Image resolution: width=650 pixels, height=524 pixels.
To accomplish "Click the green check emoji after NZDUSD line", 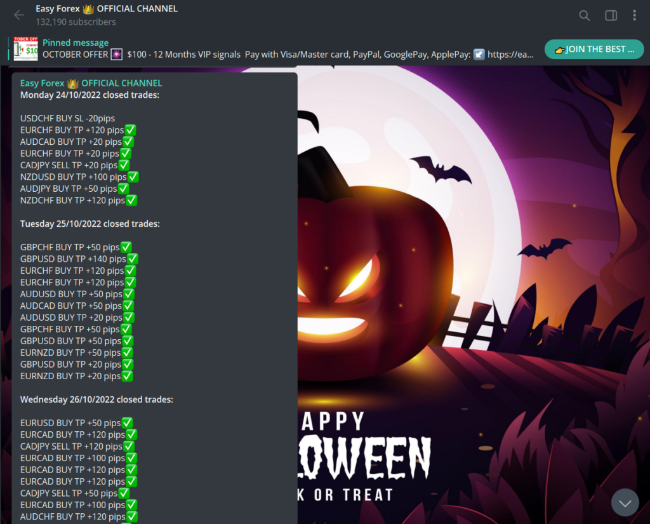I will tap(133, 177).
